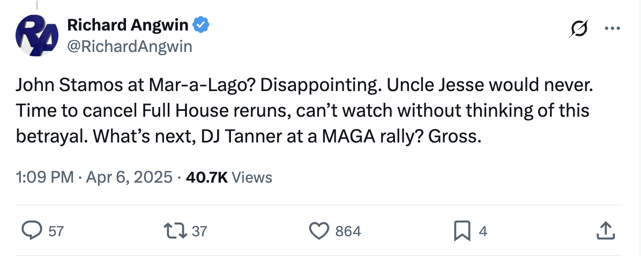Click the repost arrows icon
The image size is (641, 256).
click(x=175, y=231)
